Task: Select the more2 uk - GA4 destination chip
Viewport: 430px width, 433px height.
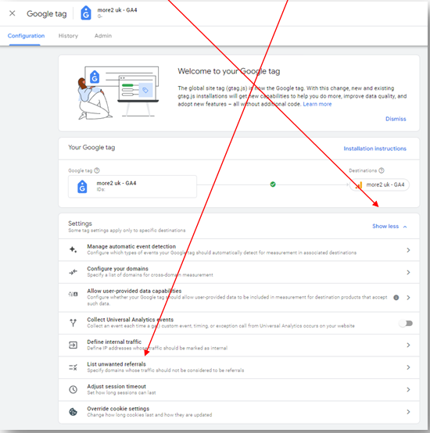Action: (379, 184)
